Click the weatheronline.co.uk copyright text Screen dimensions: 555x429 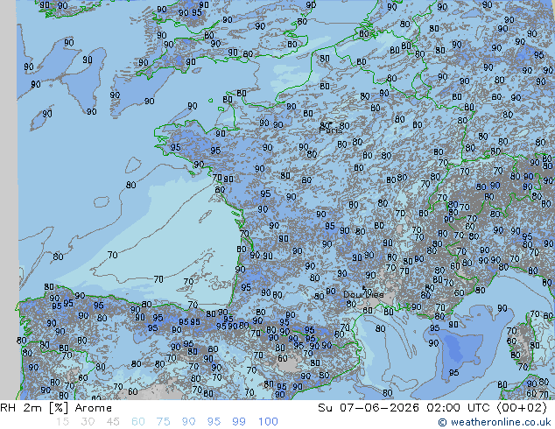point(495,422)
